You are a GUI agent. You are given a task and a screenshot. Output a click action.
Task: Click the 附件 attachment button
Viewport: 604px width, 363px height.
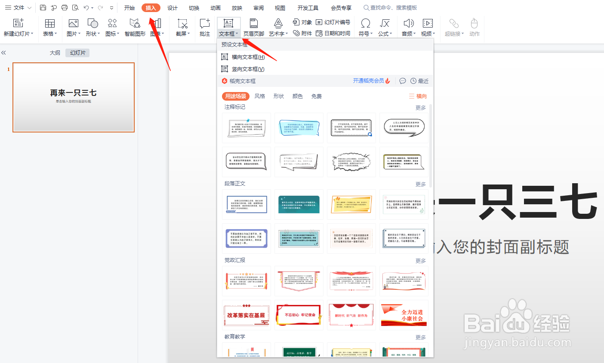302,33
